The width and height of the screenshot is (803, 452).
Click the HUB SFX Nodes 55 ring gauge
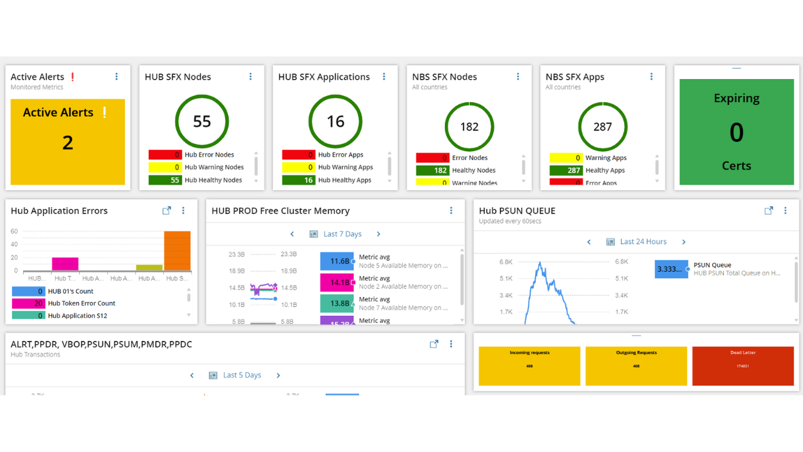202,121
